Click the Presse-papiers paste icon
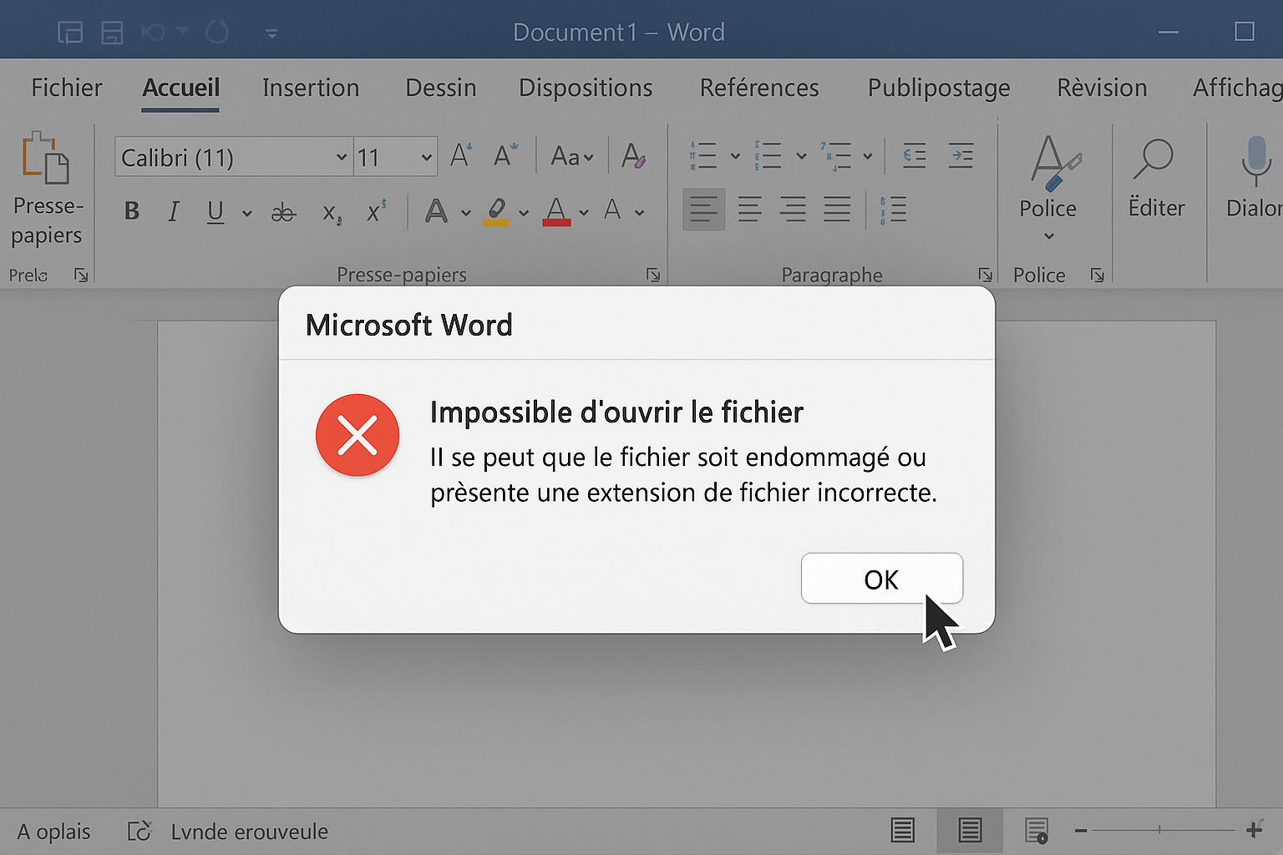 pyautogui.click(x=45, y=158)
